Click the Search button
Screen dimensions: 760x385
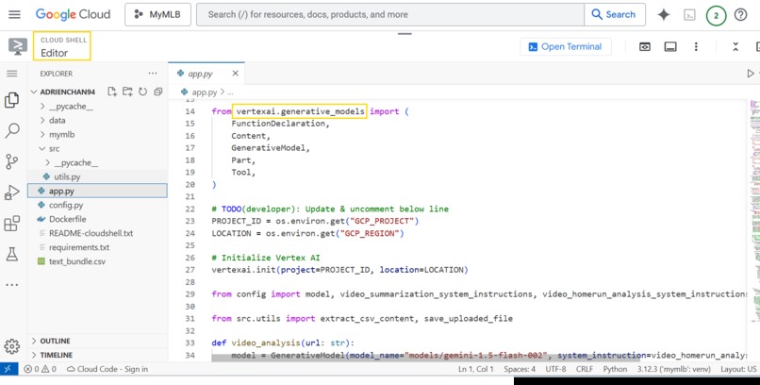pyautogui.click(x=614, y=14)
